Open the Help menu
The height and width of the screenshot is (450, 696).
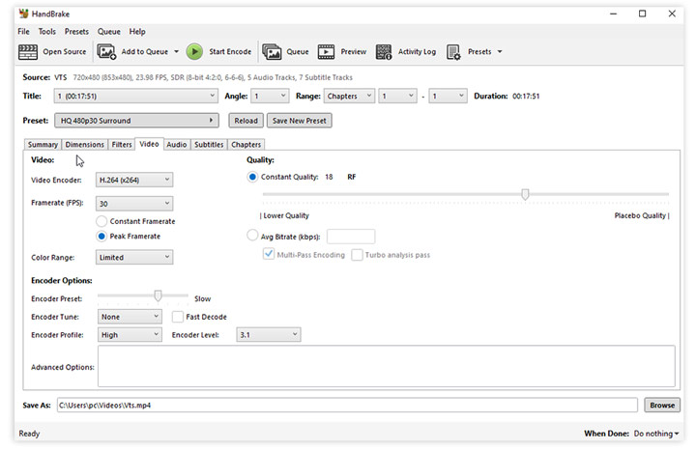pos(137,32)
